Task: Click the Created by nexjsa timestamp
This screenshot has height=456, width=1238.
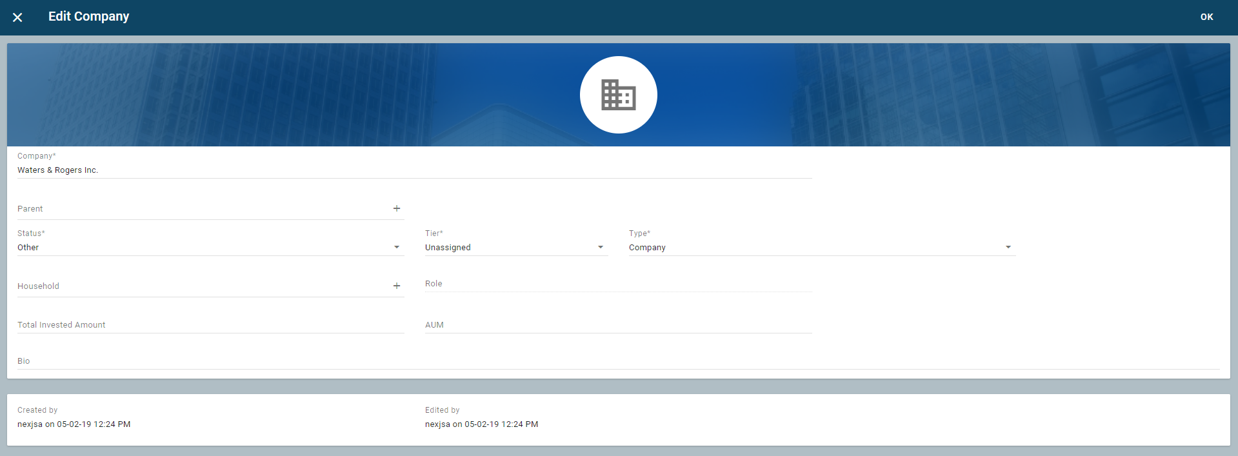Action: (x=74, y=424)
